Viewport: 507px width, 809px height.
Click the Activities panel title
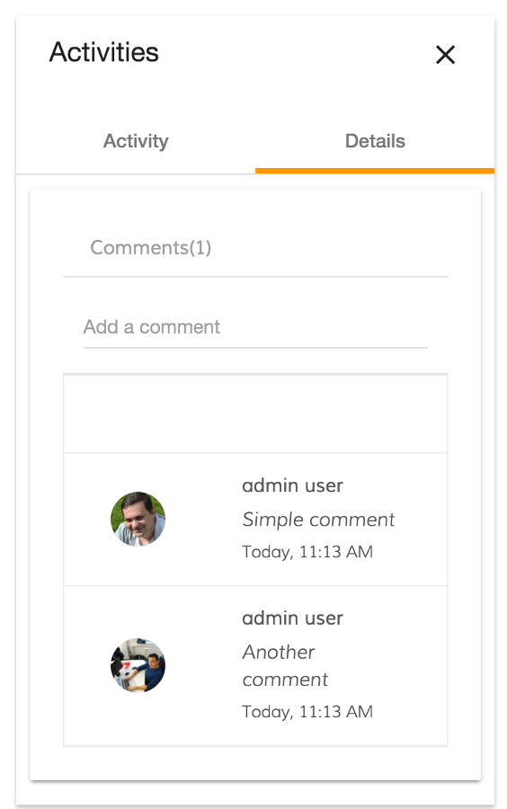coord(103,52)
